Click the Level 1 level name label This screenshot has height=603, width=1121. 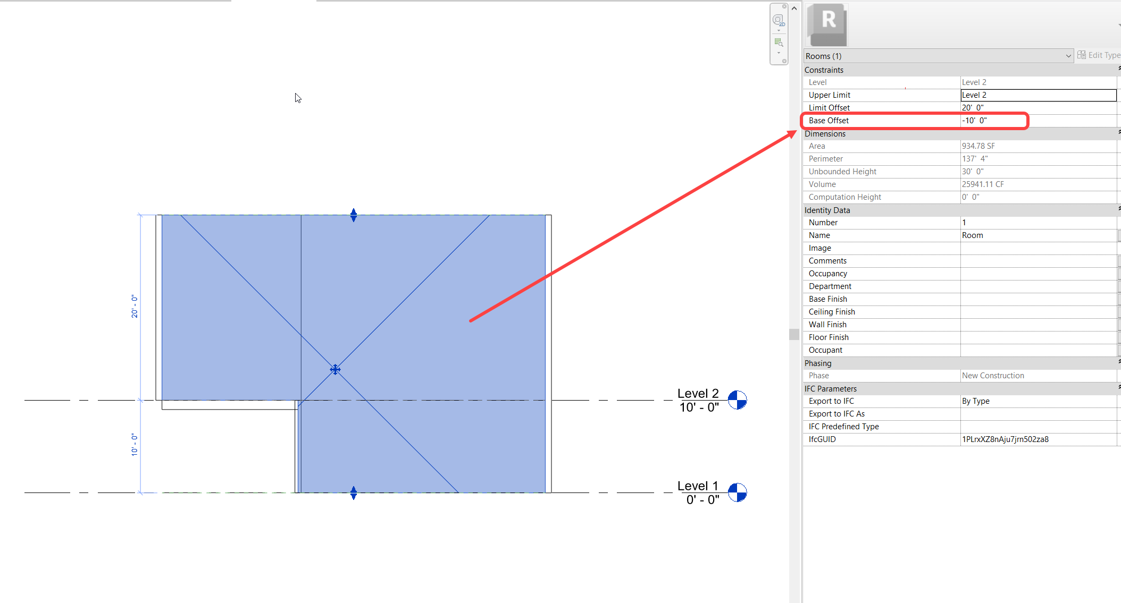(x=698, y=486)
